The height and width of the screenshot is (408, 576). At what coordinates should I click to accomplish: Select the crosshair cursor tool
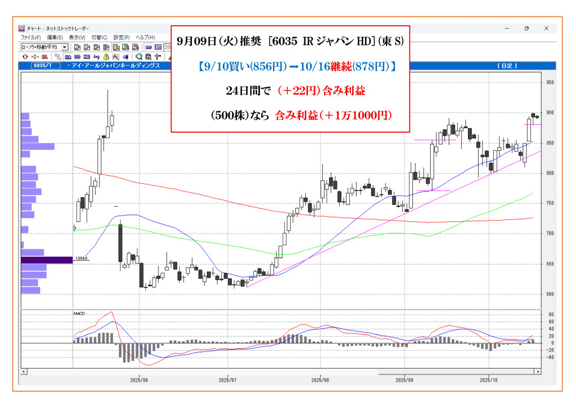[x=158, y=57]
